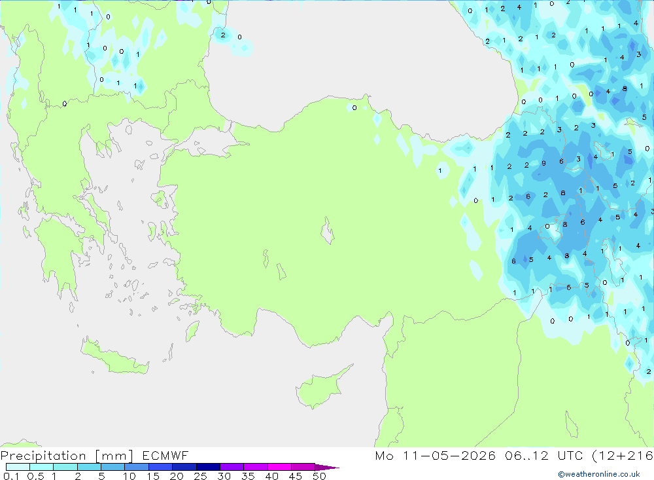The height and width of the screenshot is (480, 654).
Task: Click the above-50 mm arrow tip of legend
Action: pyautogui.click(x=327, y=467)
